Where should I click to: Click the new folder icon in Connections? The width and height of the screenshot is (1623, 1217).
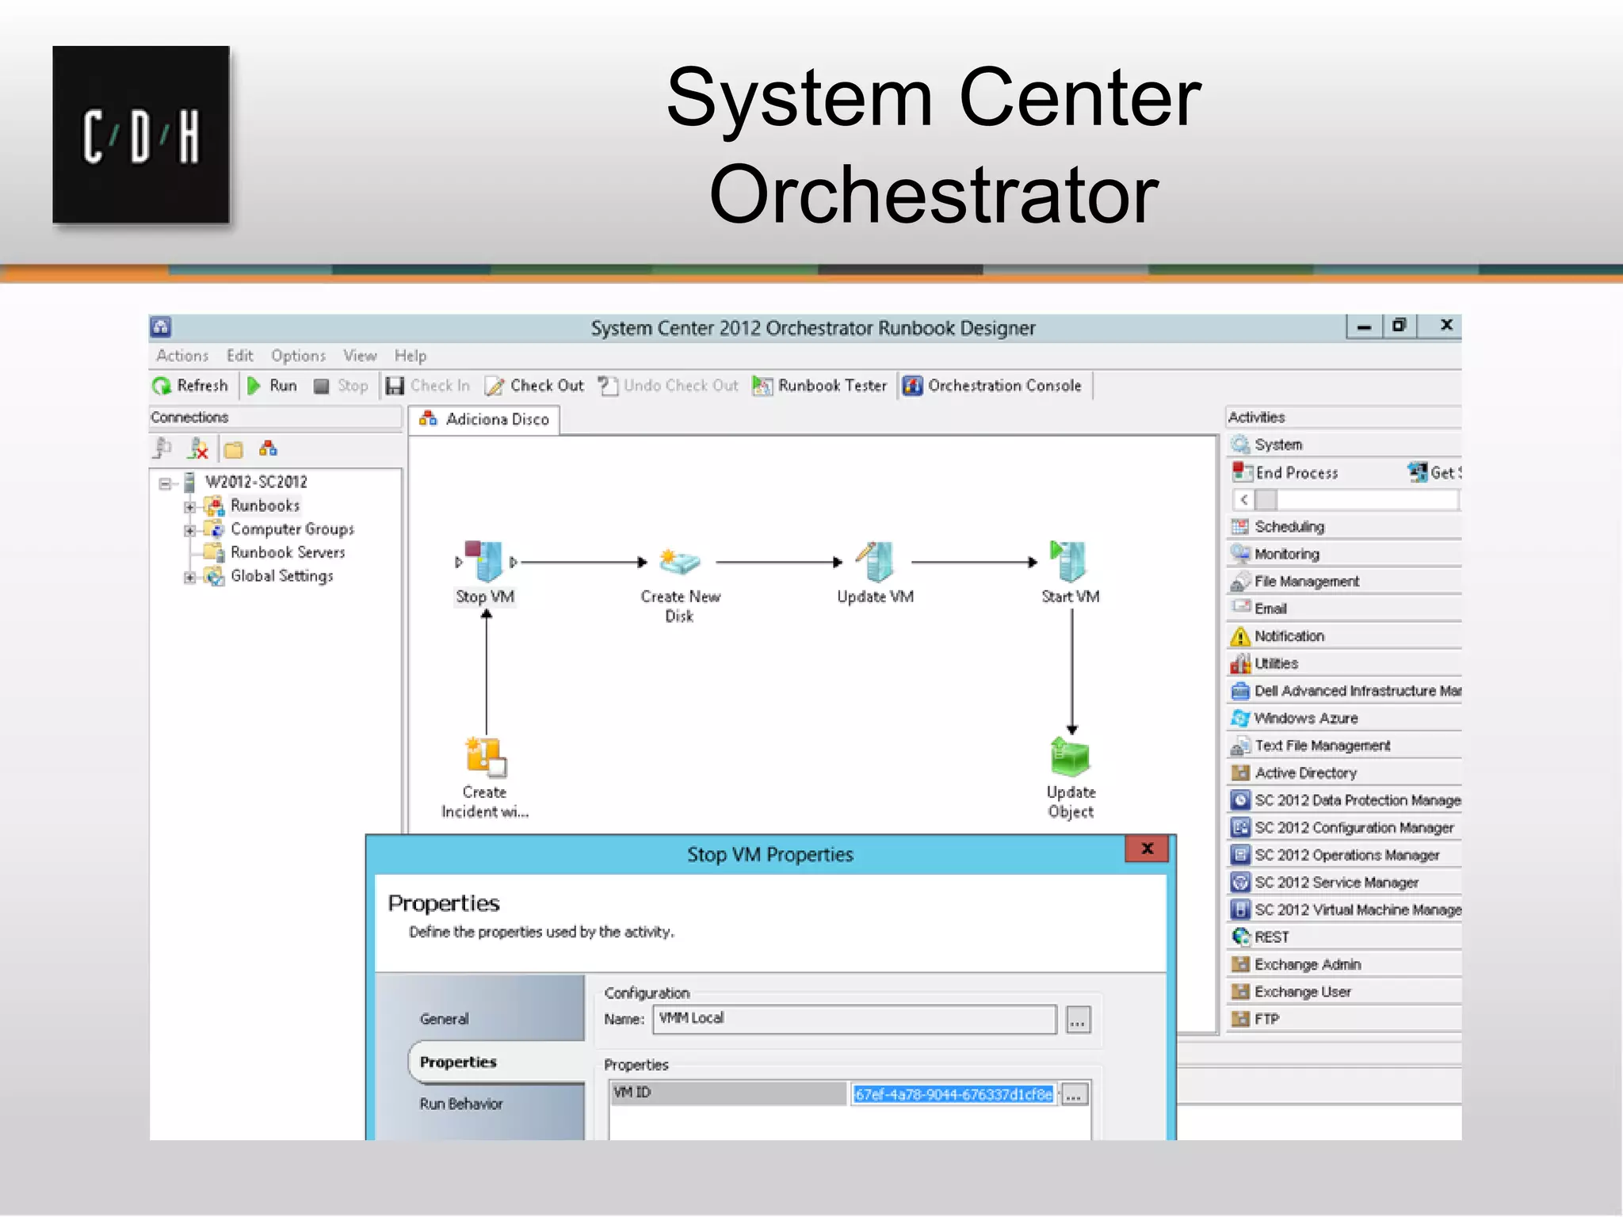click(x=234, y=449)
